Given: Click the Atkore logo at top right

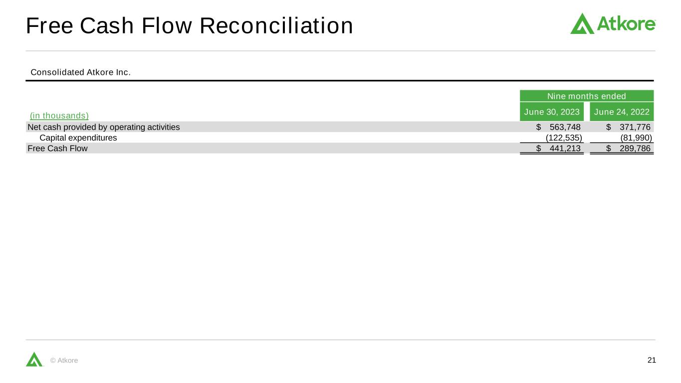Looking at the screenshot, I should pos(613,23).
